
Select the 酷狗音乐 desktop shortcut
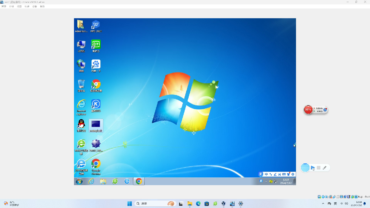(x=96, y=106)
